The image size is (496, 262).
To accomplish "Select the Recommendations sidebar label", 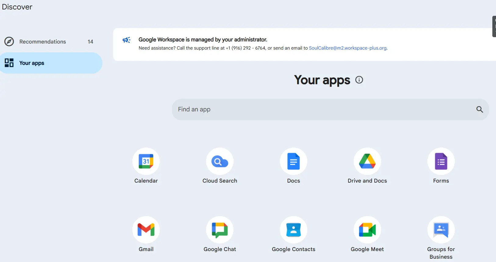I will pos(43,42).
